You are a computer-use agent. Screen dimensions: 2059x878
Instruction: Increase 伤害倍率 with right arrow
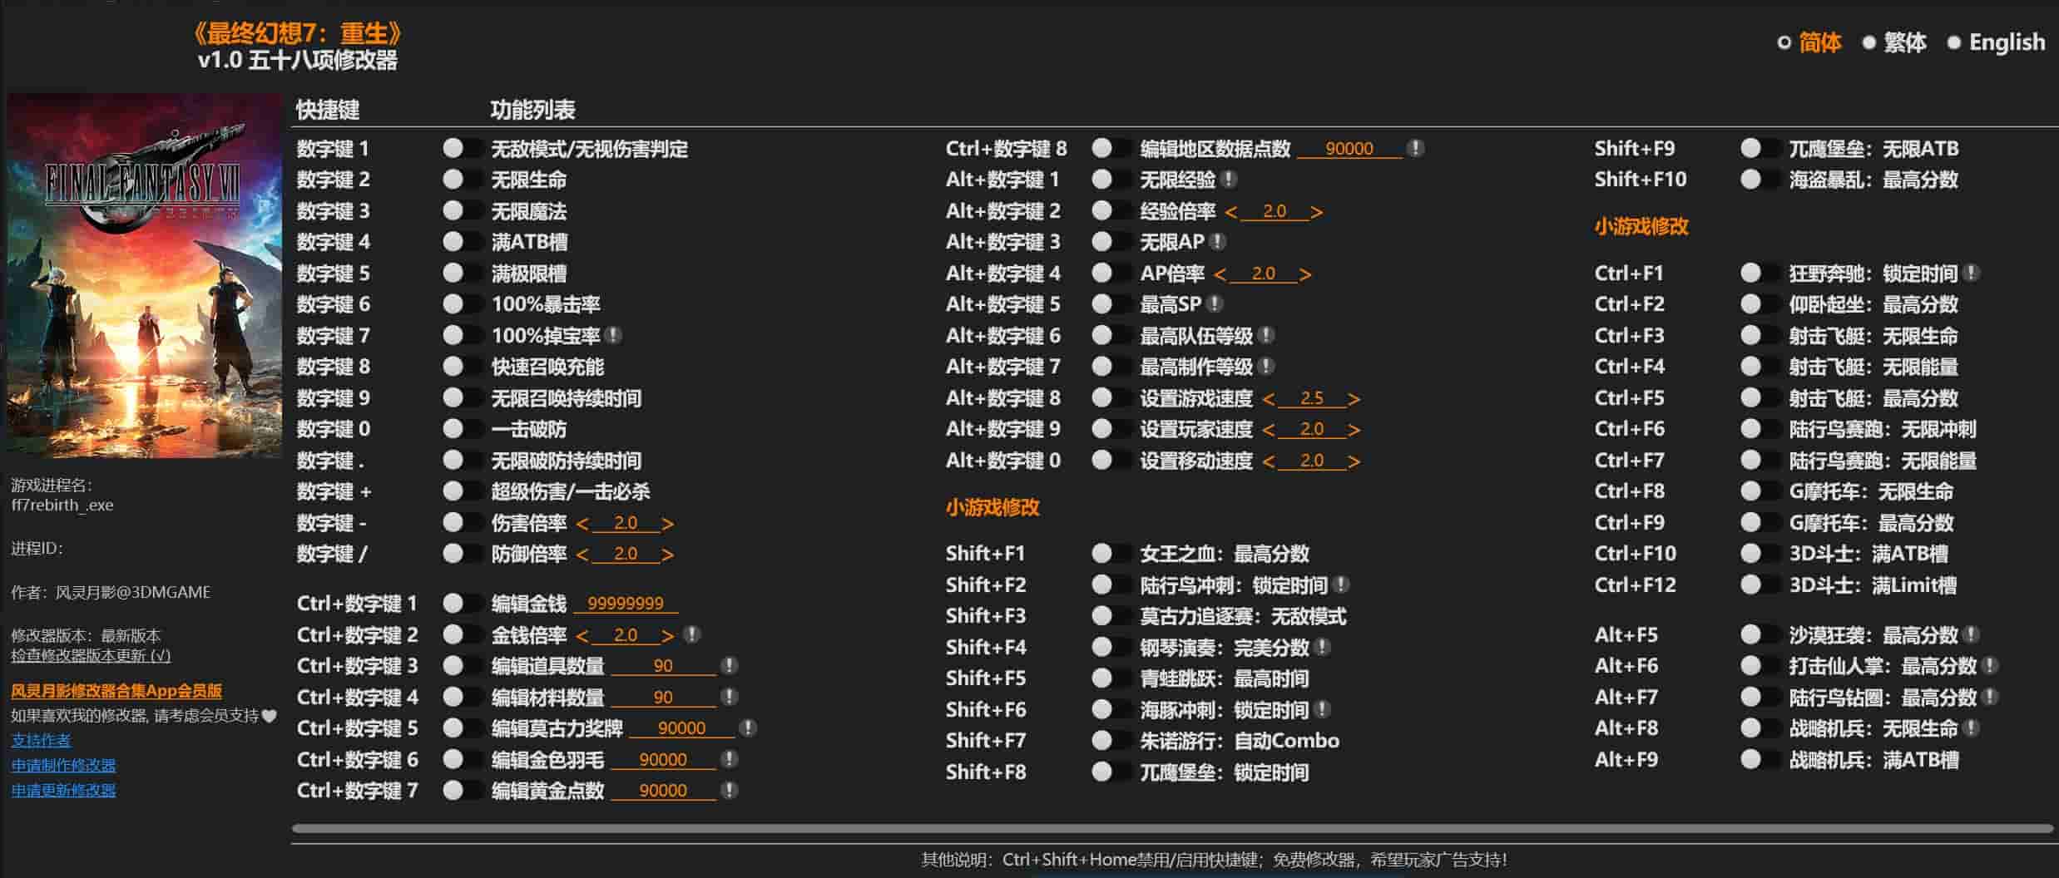(667, 524)
